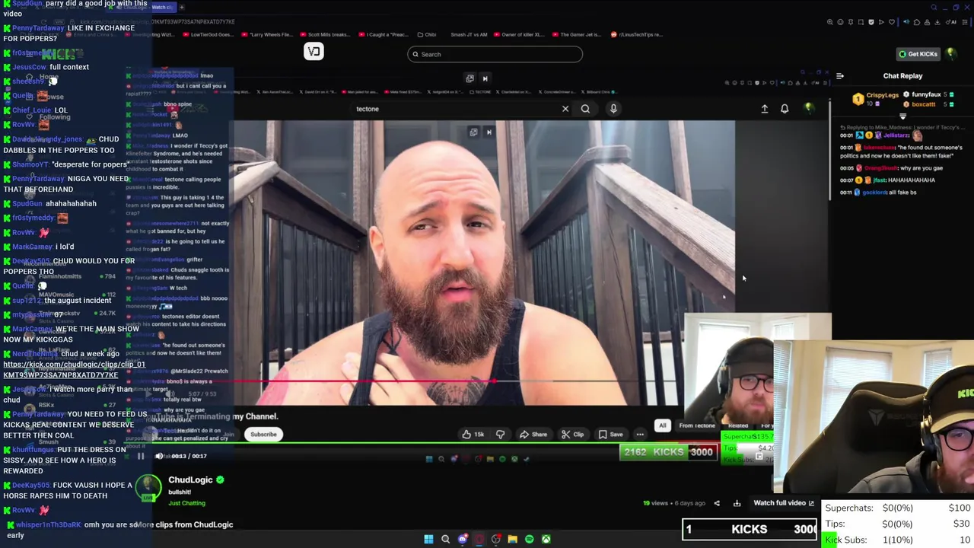Select the 'Related' filter chip
Screen dimensions: 974x548
coord(738,425)
